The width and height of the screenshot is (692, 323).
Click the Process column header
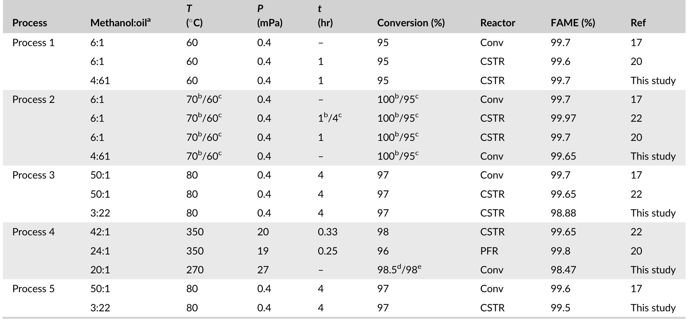point(30,23)
